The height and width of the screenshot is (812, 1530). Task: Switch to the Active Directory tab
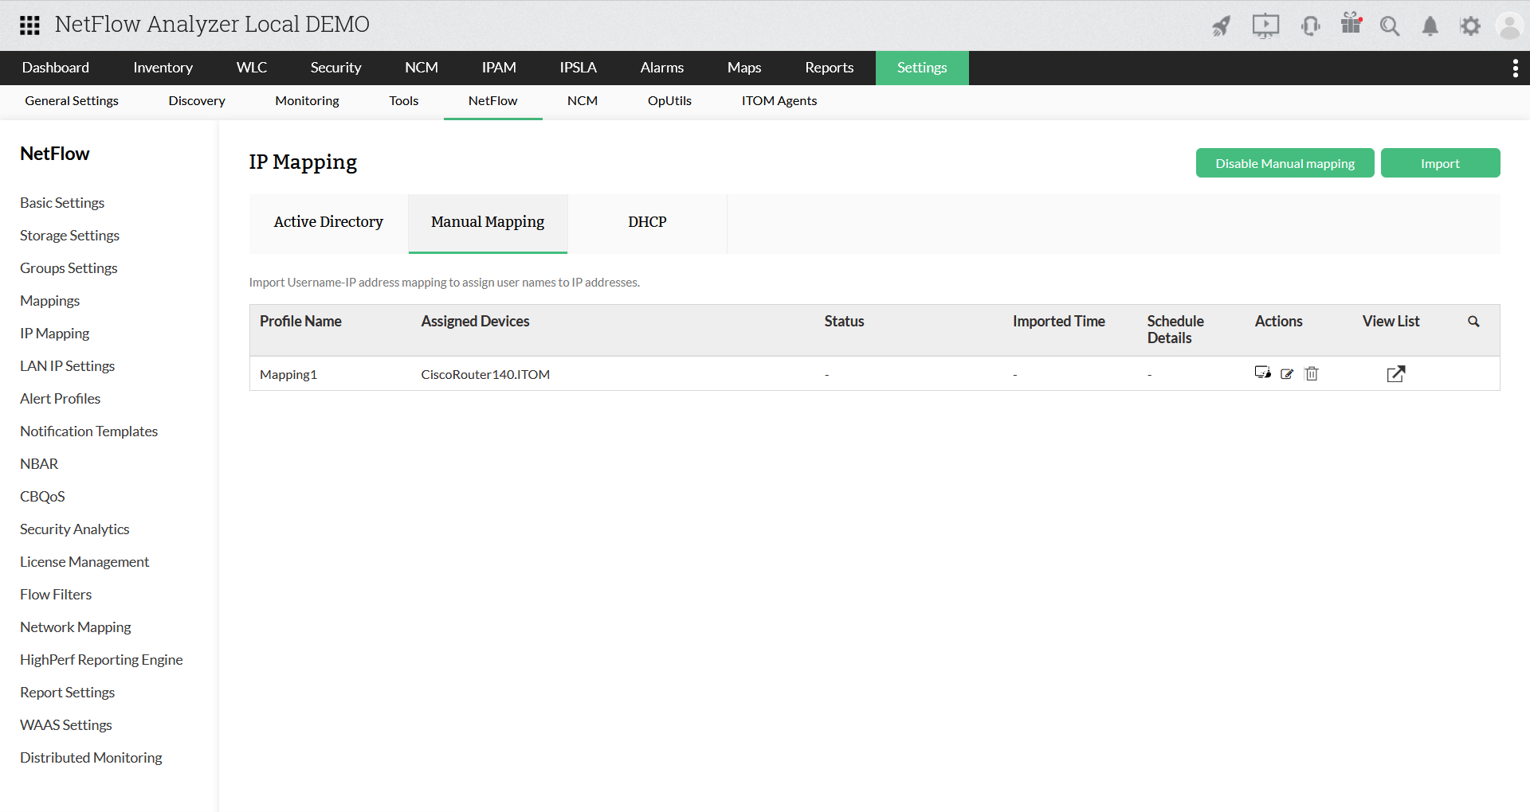(328, 222)
